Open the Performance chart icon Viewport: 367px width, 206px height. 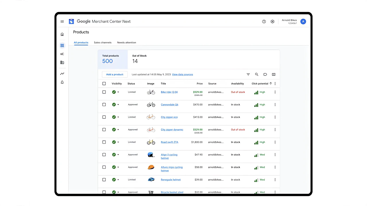tap(62, 74)
